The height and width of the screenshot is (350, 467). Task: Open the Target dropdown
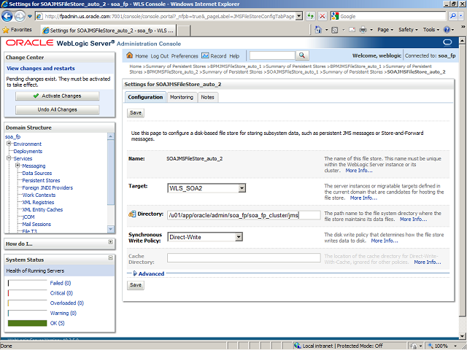coord(242,188)
